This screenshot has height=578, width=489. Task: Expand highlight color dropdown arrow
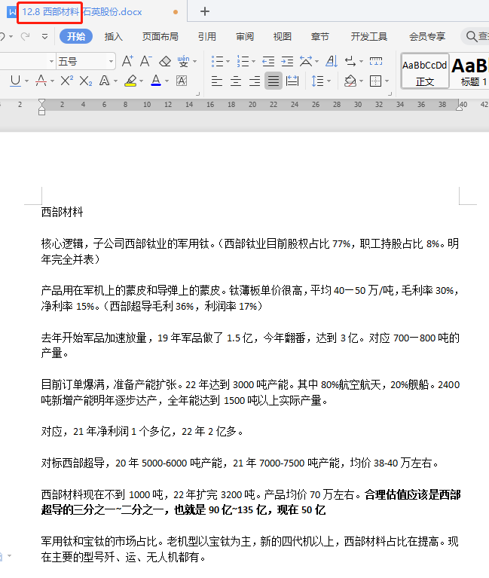141,81
